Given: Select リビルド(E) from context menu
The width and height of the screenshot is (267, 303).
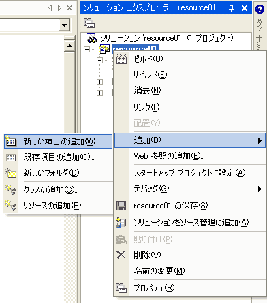Looking at the screenshot, I should click(190, 75).
